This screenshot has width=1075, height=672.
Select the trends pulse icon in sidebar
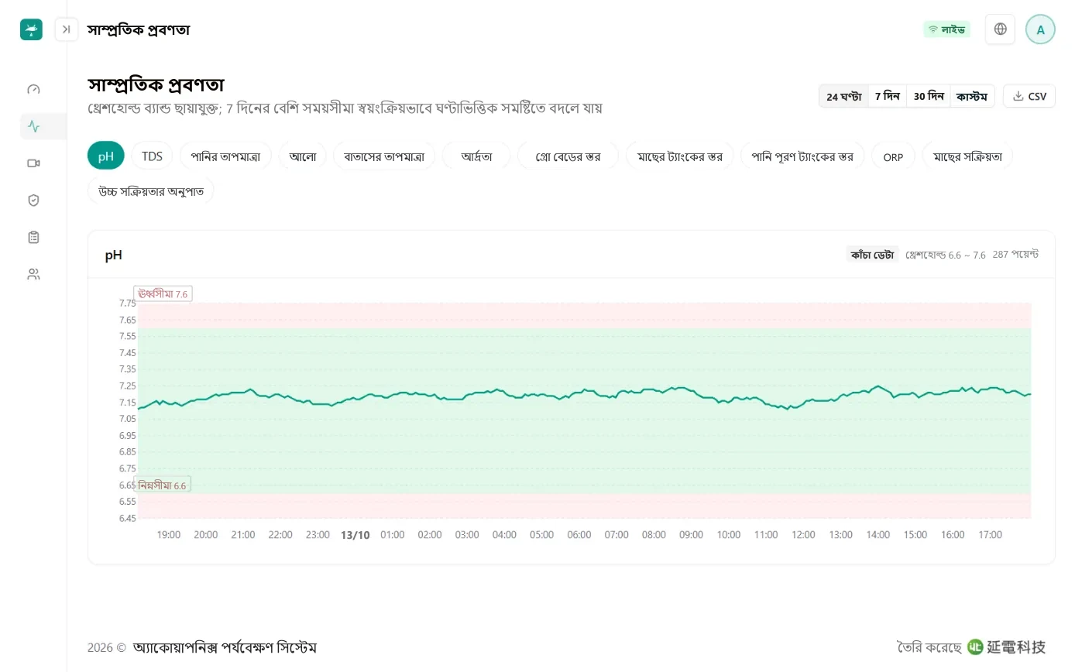pyautogui.click(x=33, y=126)
